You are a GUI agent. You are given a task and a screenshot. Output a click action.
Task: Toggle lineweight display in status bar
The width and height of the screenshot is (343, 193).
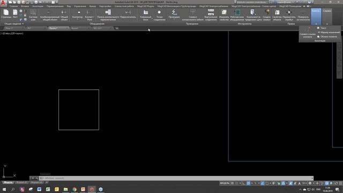pos(274,183)
